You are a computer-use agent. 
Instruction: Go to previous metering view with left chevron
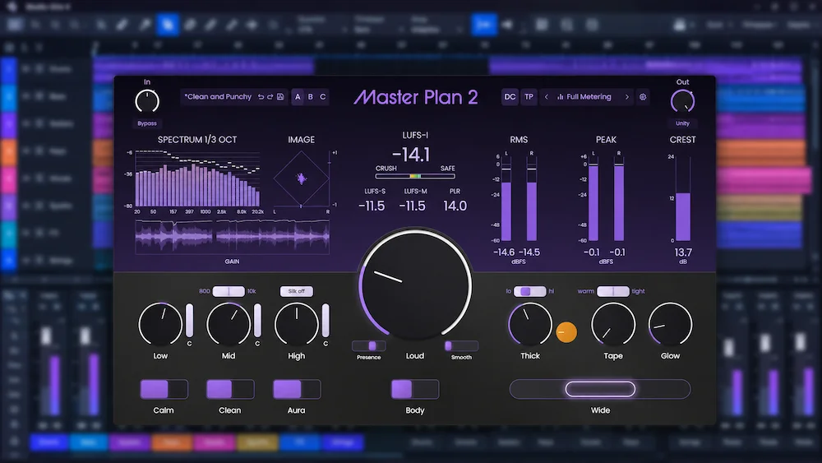(547, 97)
